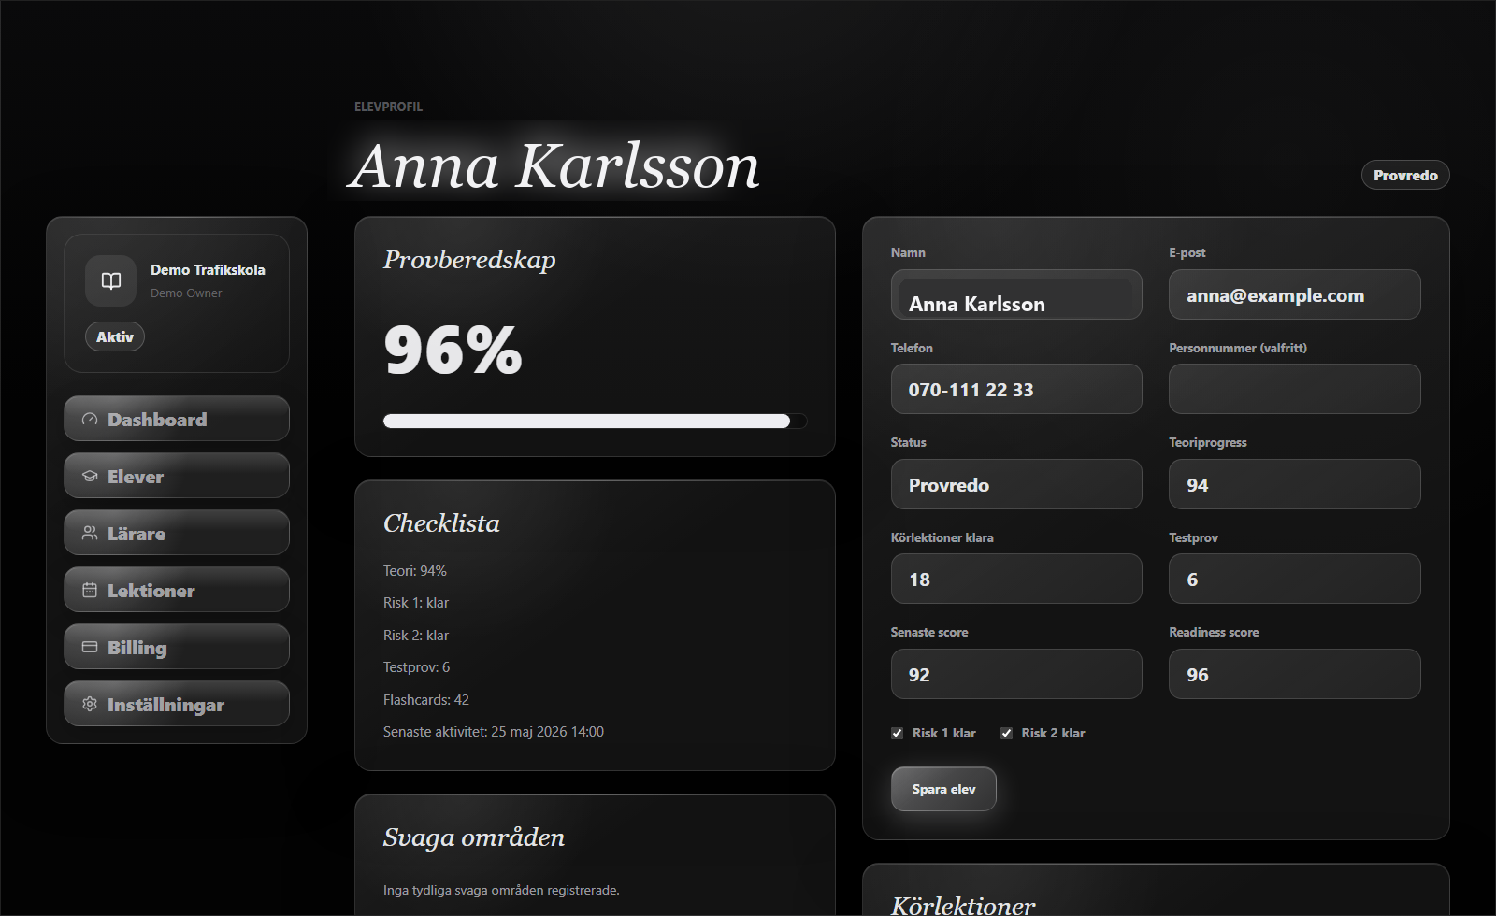Click the Inställningar gear icon

click(90, 705)
